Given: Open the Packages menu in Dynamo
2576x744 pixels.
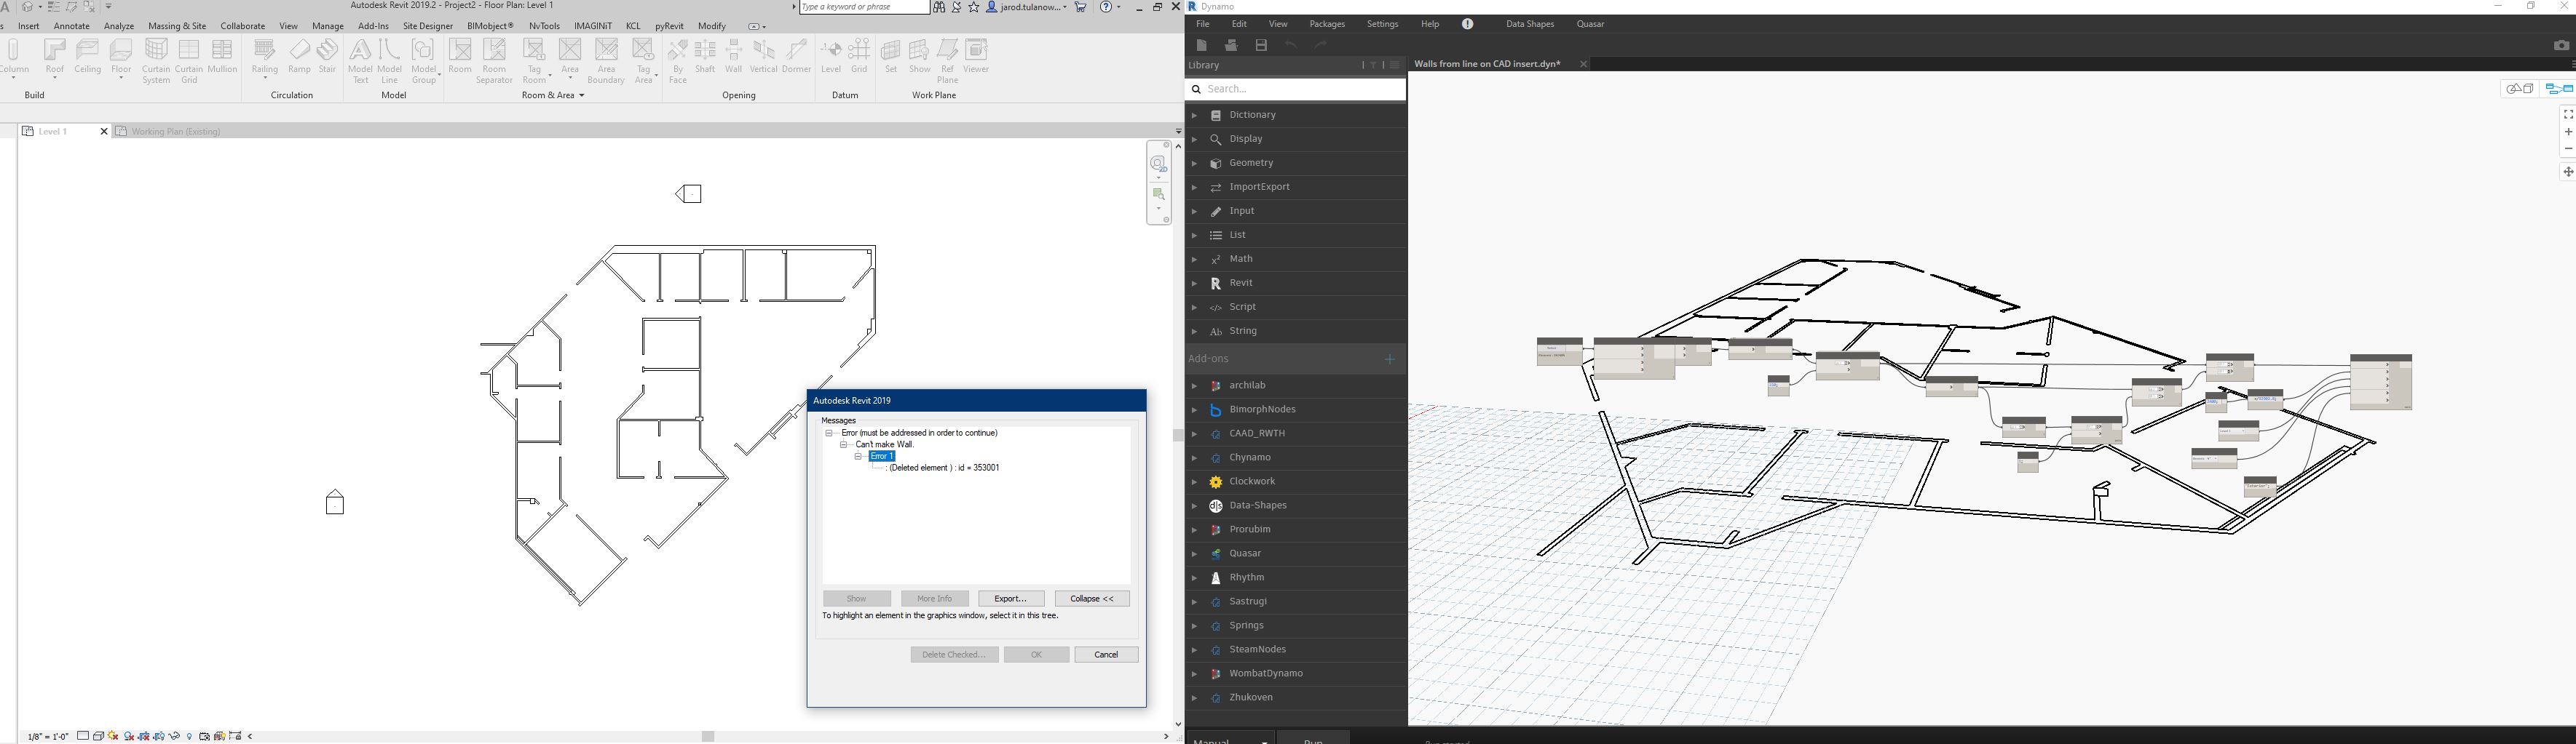Looking at the screenshot, I should coord(1327,24).
